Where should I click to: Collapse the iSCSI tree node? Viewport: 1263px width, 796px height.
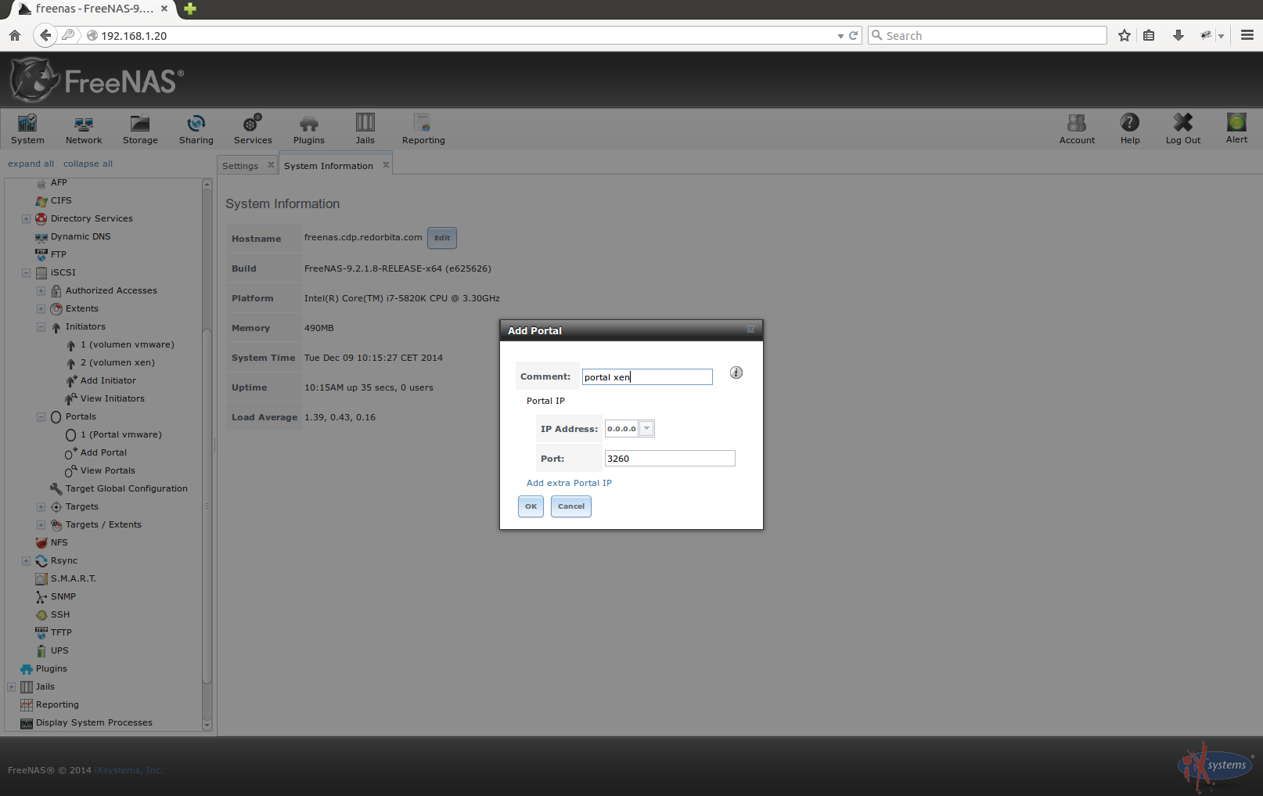26,273
